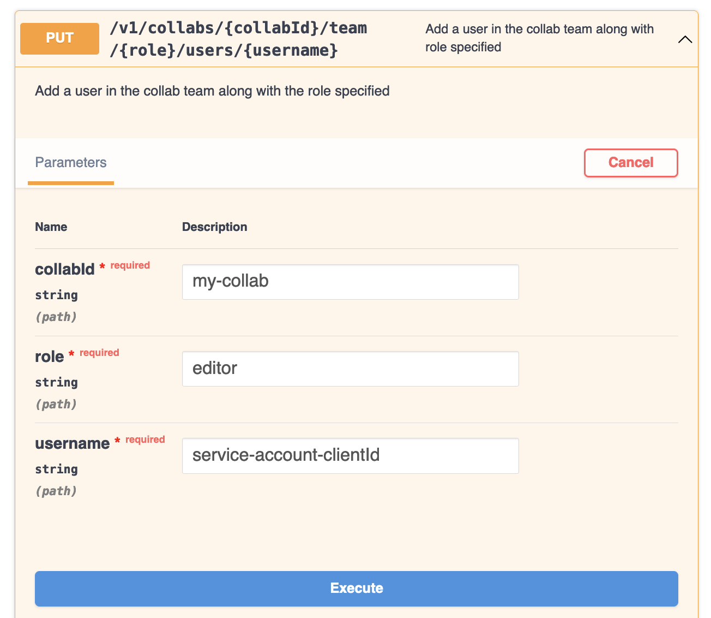
Task: Click the orange PUT method badge
Action: [x=59, y=38]
